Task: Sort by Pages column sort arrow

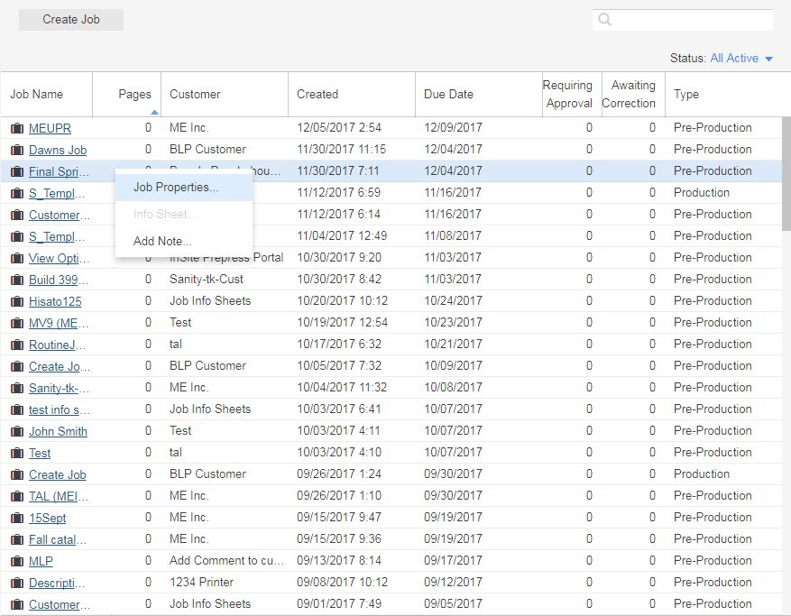Action: tap(154, 112)
